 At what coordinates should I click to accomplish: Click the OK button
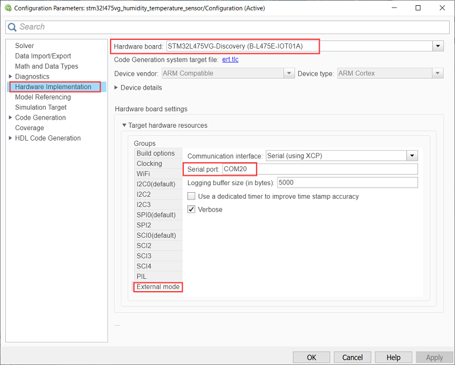311,357
